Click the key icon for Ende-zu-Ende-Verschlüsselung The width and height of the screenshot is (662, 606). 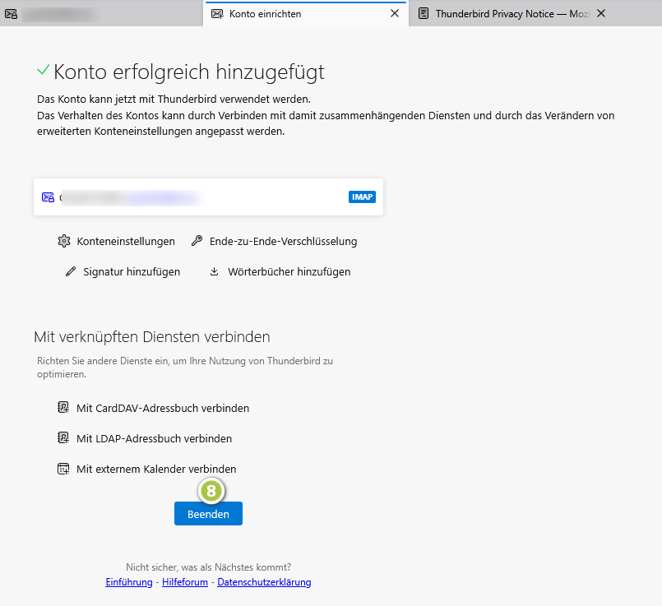197,241
